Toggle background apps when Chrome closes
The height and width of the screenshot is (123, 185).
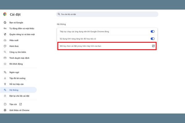pos(152,31)
